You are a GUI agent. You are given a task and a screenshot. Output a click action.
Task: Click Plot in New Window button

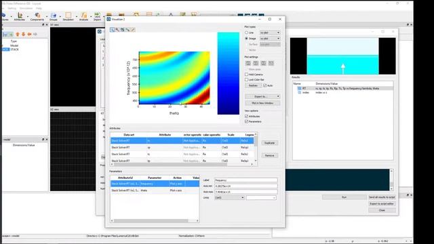(x=262, y=103)
